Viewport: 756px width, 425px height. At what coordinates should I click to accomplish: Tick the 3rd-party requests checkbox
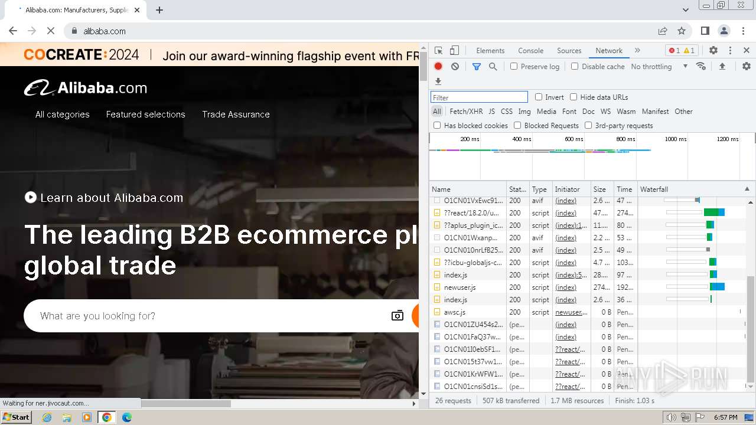point(588,125)
